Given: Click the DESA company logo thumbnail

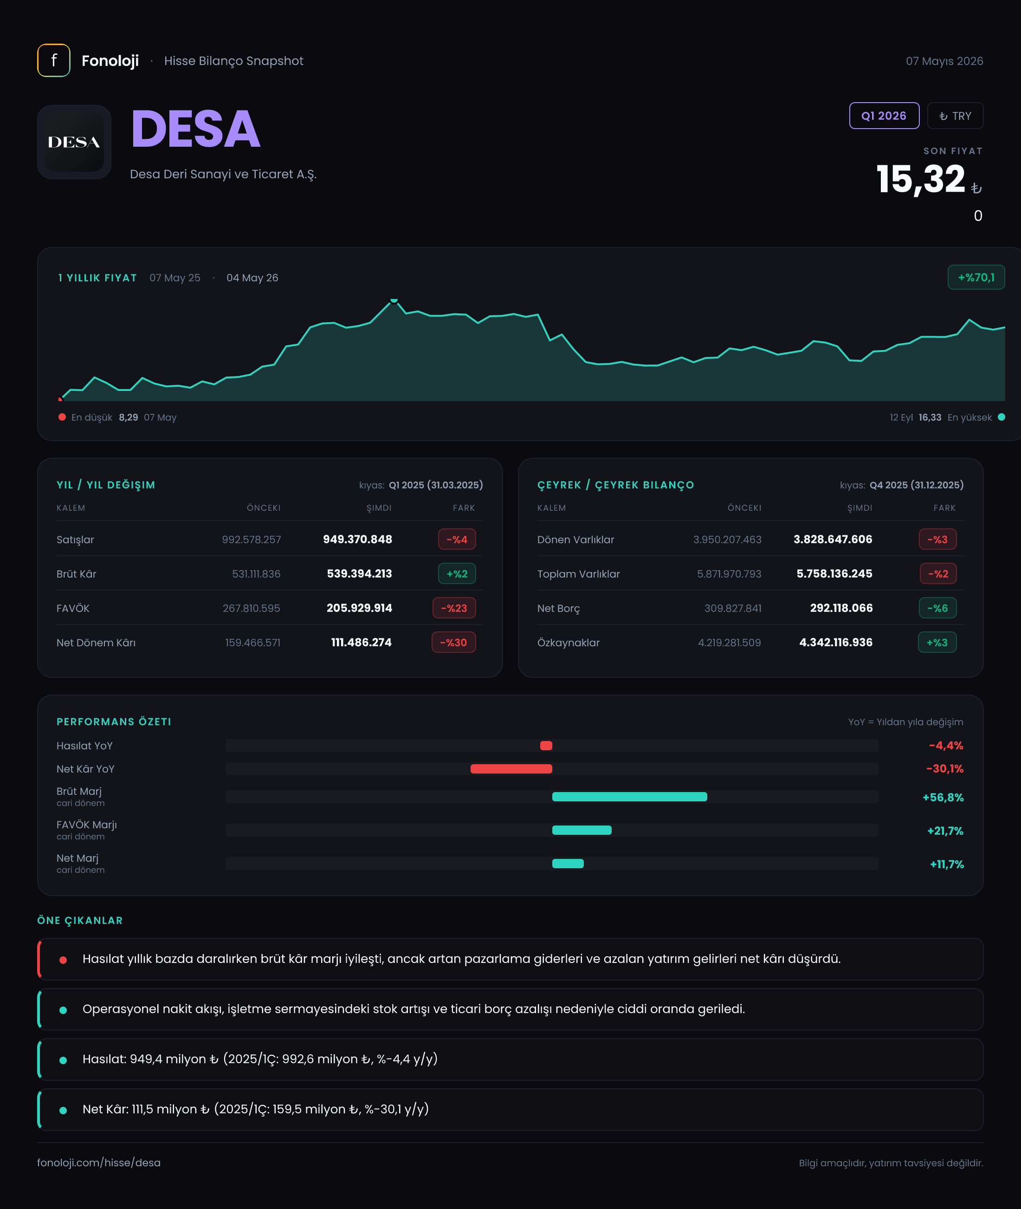Looking at the screenshot, I should click(x=74, y=142).
